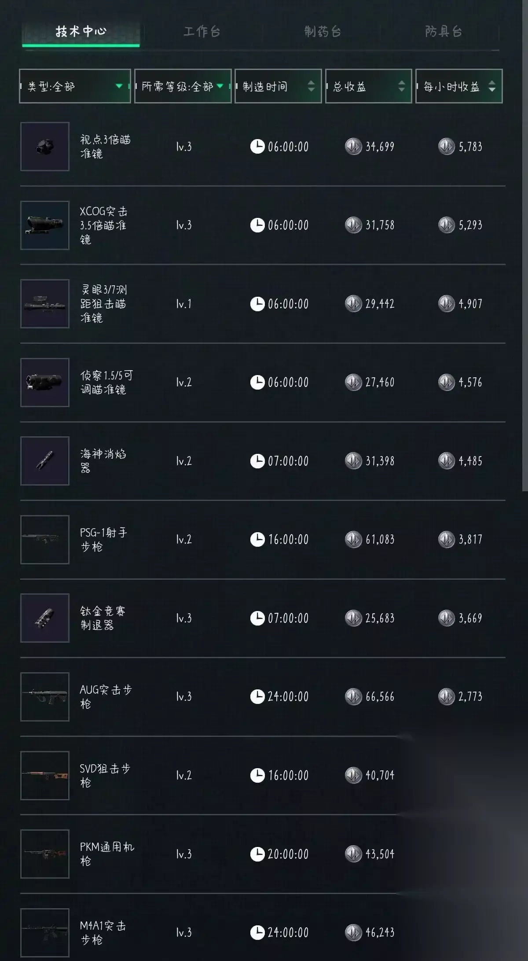
Task: Select the XCOG突击3.5倍瞄准镜 scope thumbnail
Action: (45, 225)
